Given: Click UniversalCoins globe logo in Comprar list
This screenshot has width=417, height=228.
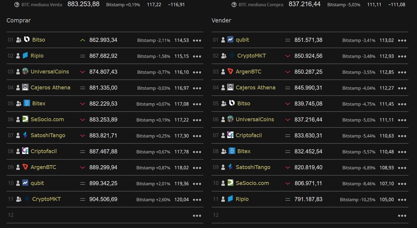Looking at the screenshot, I should (25, 71).
